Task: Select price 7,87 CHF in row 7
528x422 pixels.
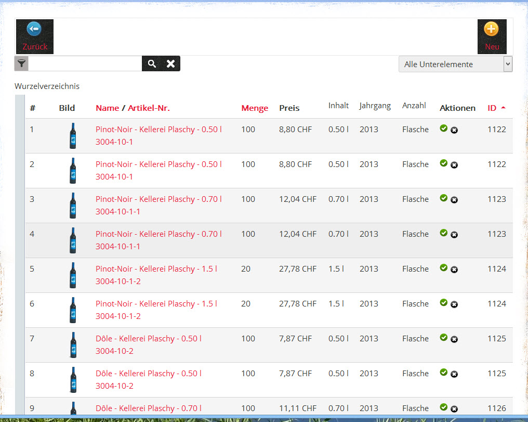Action: click(x=295, y=339)
